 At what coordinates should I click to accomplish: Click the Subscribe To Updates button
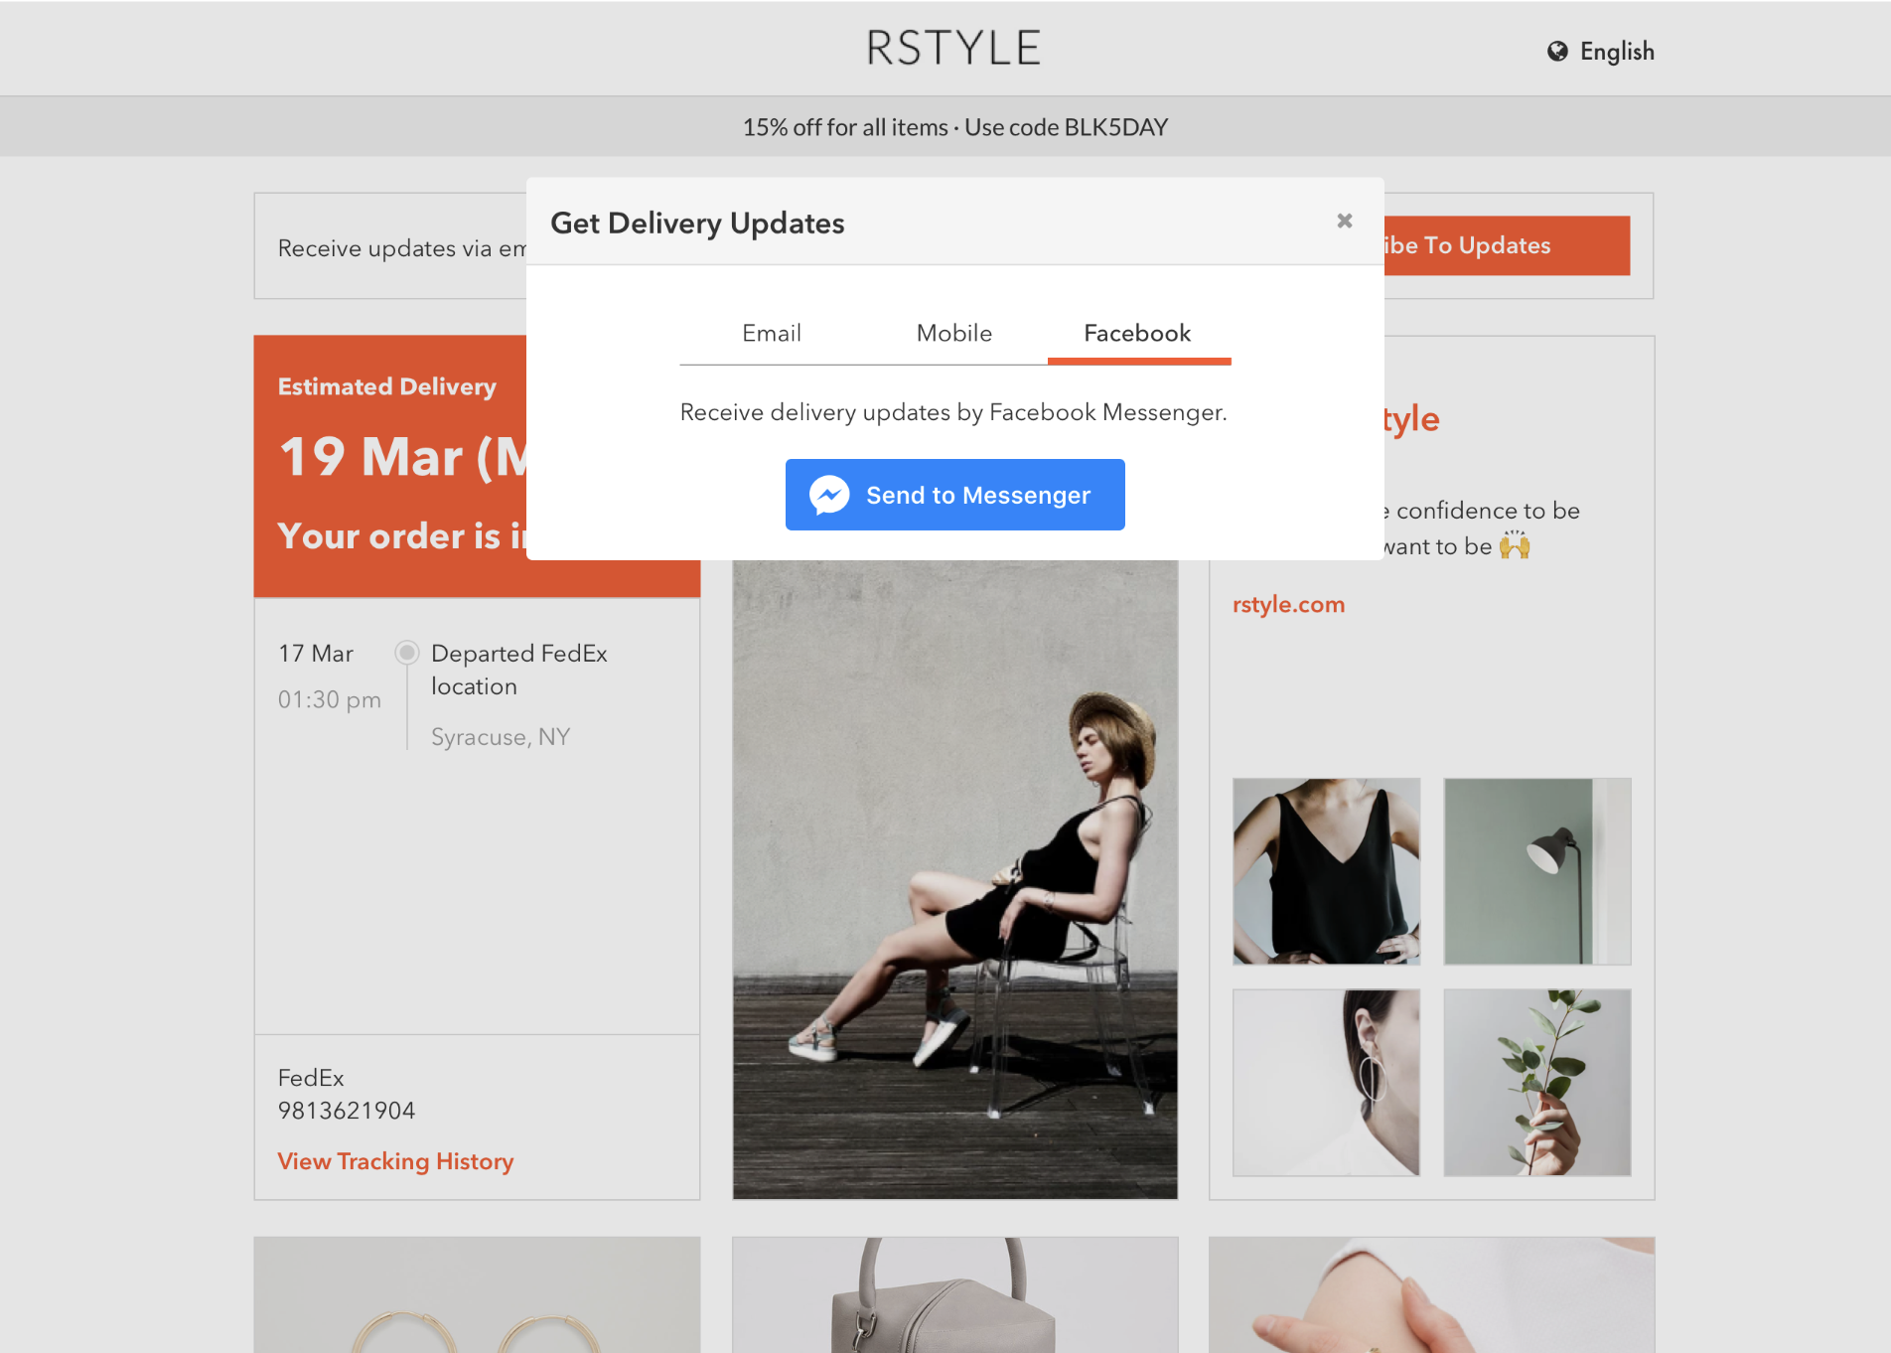[1506, 245]
